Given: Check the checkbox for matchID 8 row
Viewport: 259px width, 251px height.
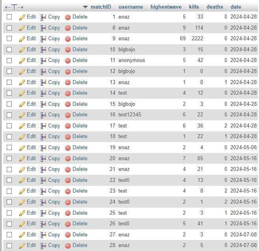Looking at the screenshot, I should pos(9,28).
